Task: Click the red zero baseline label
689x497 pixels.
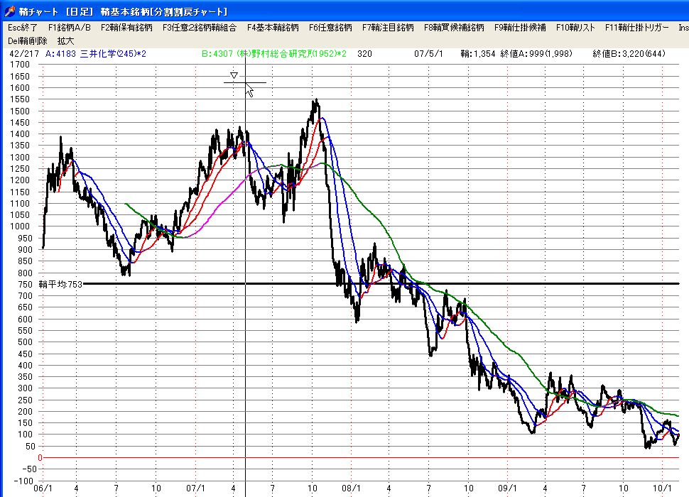Action: coord(40,457)
